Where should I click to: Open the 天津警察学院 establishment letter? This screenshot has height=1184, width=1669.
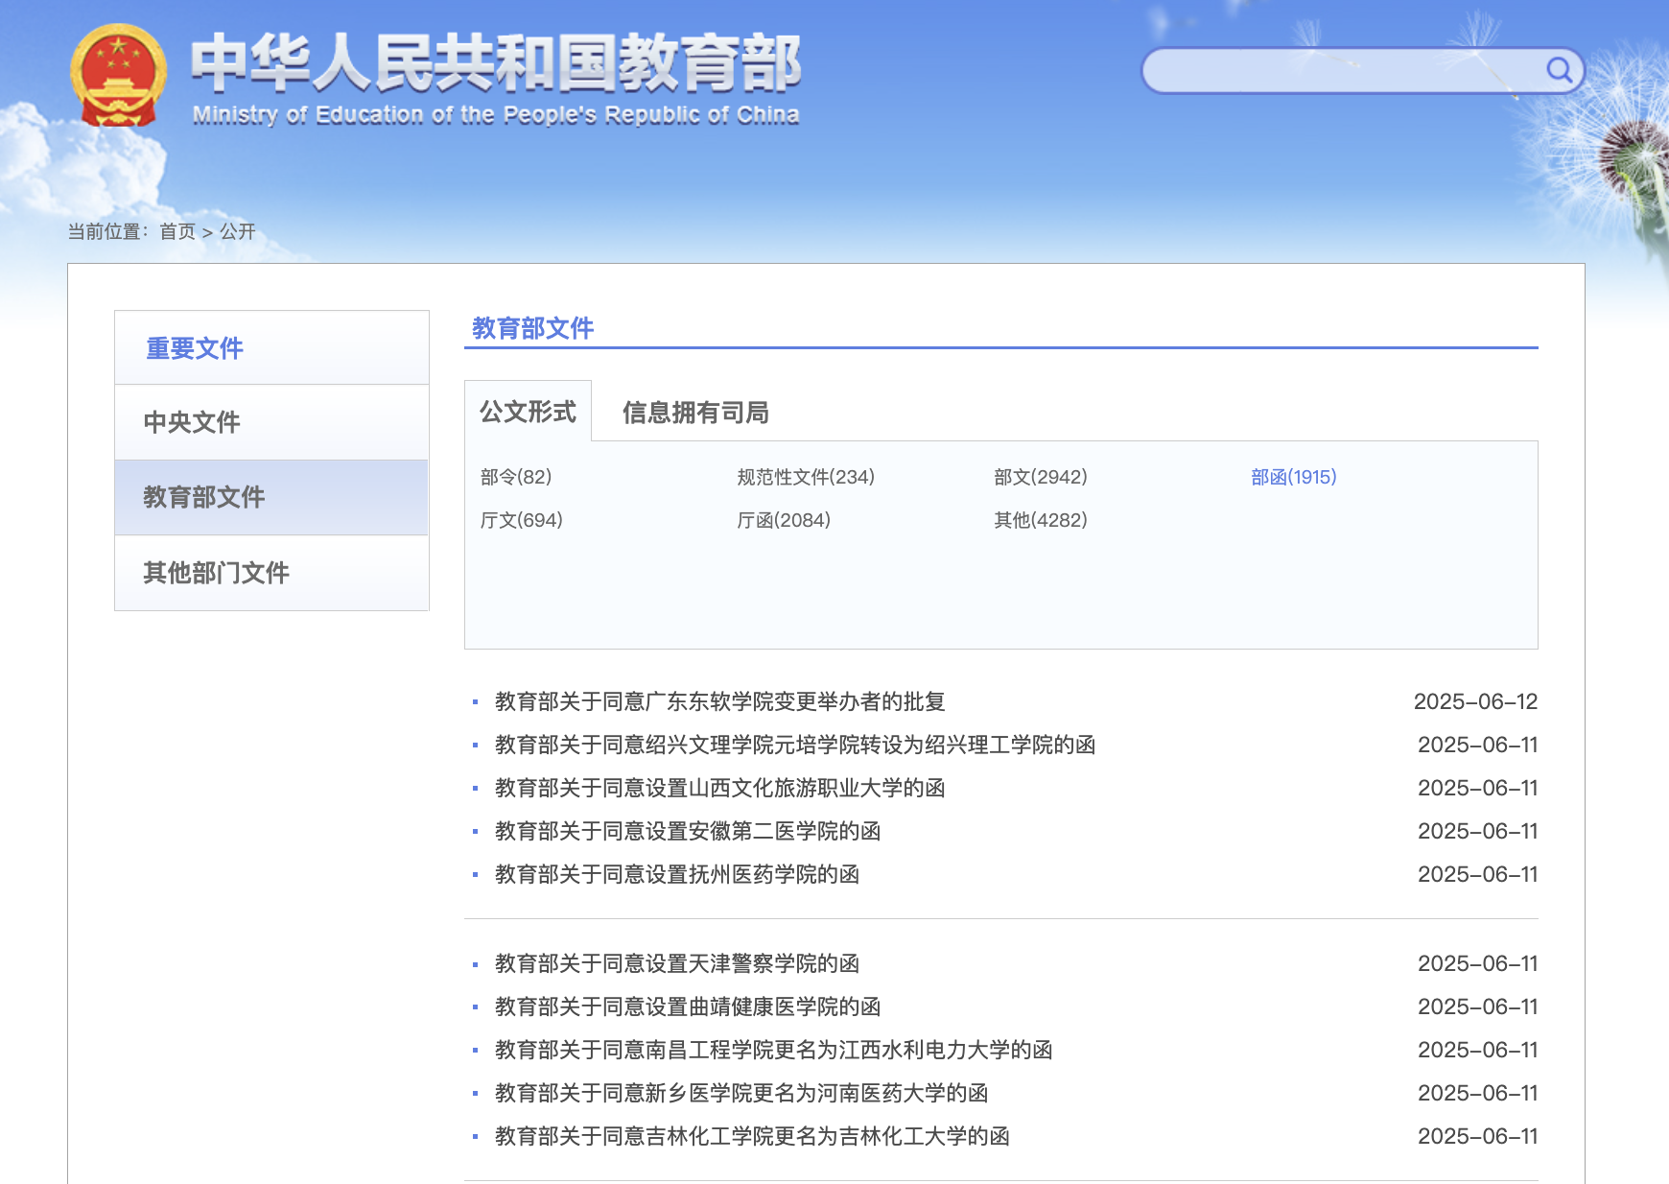(676, 963)
